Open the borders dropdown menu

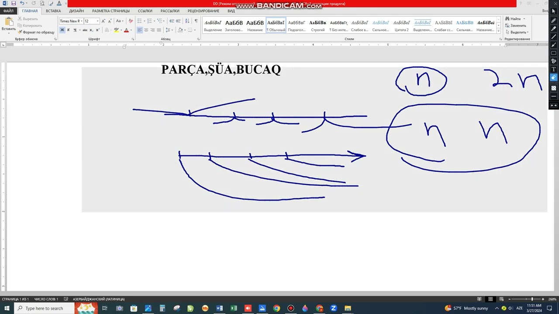195,30
